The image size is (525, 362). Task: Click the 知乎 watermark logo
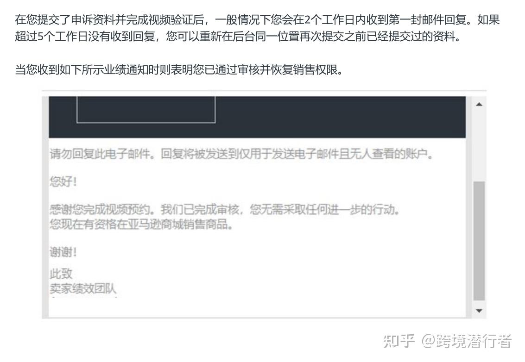tap(399, 341)
